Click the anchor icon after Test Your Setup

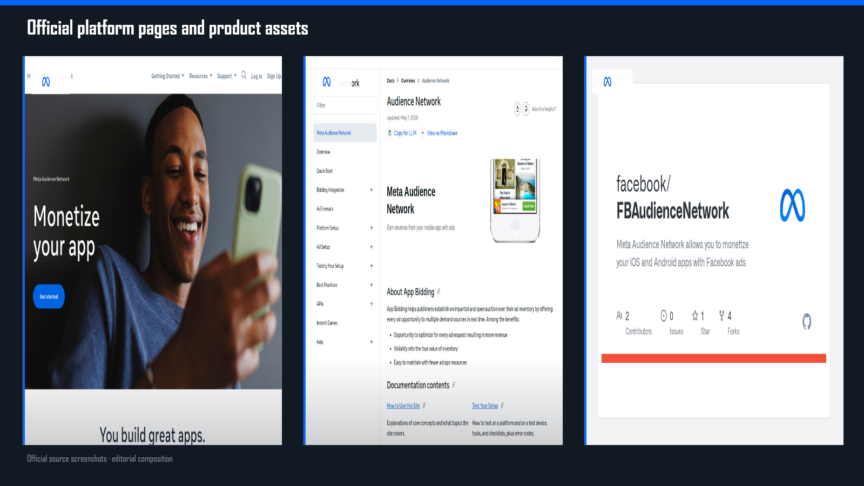click(x=502, y=406)
